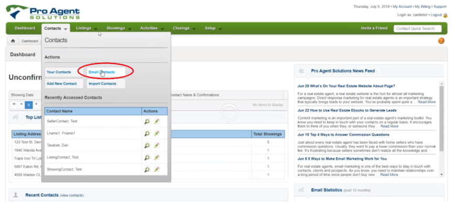The height and width of the screenshot is (203, 452).
Task: Open the Showings menu
Action: 116,28
